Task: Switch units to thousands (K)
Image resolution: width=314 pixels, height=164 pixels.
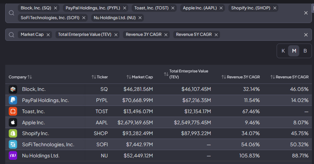Action: [283, 51]
